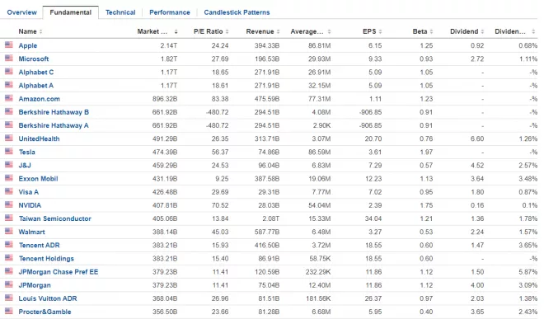Click the flag beside Louis Vuitton ADR
The width and height of the screenshot is (544, 319).
9,298
